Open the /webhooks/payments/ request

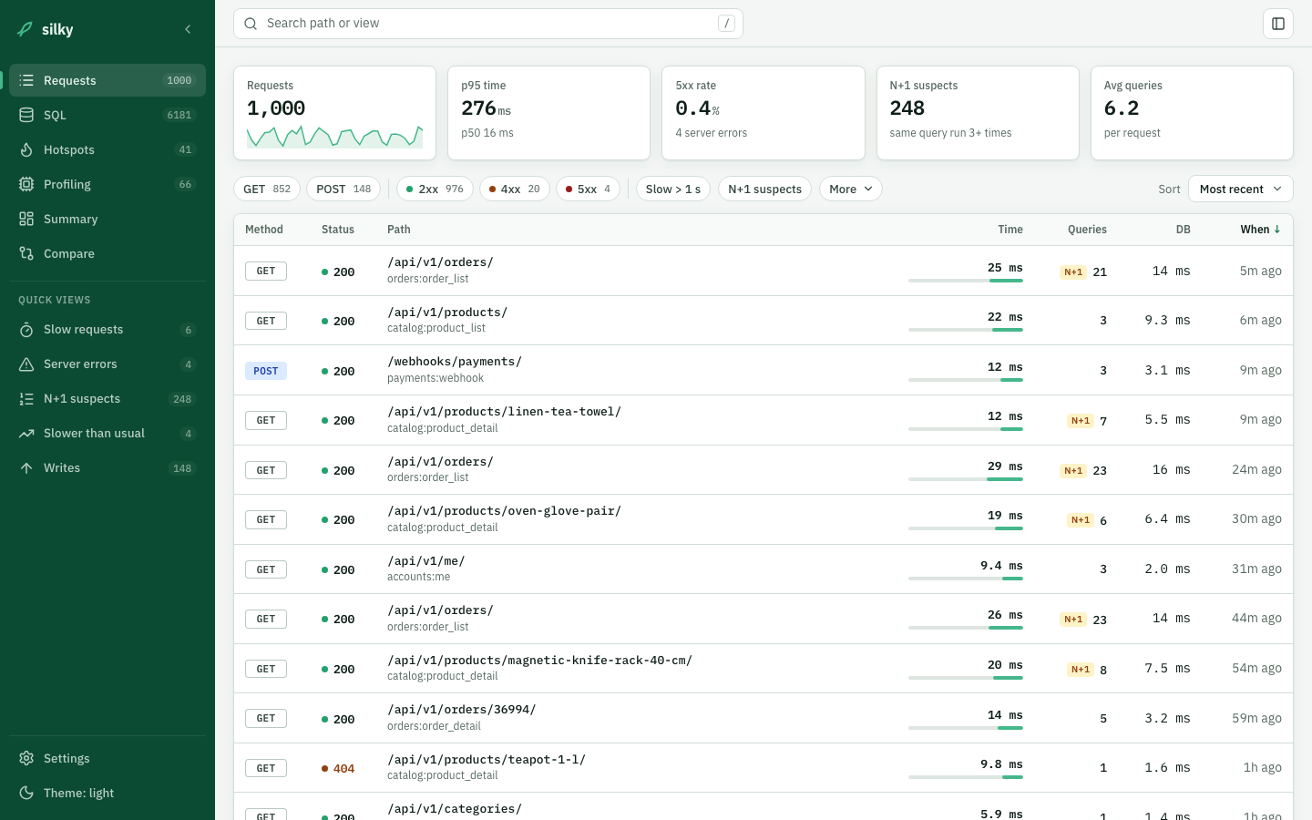(764, 370)
